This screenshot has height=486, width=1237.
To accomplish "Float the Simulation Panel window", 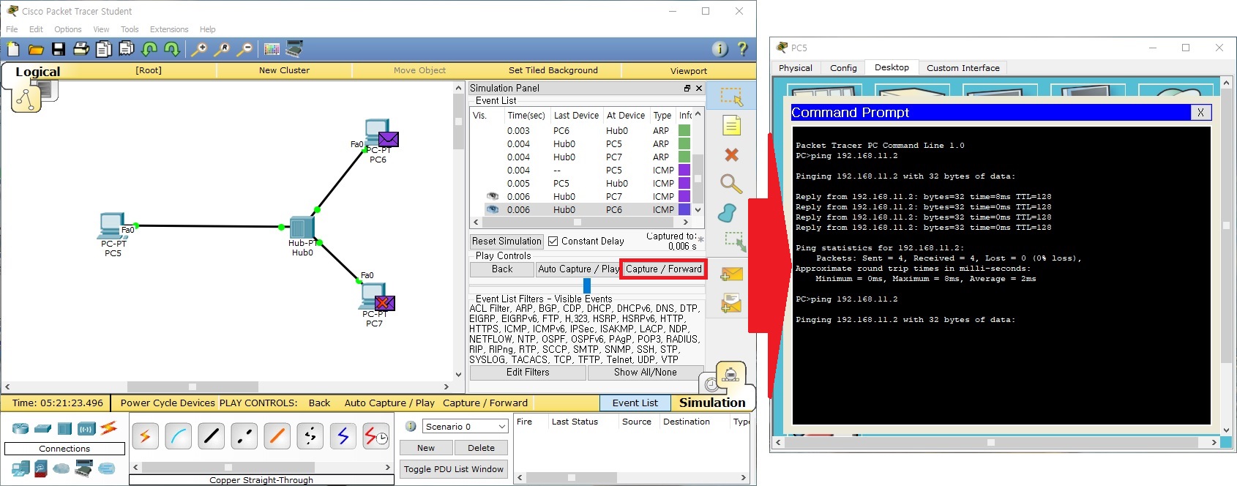I will [x=687, y=88].
